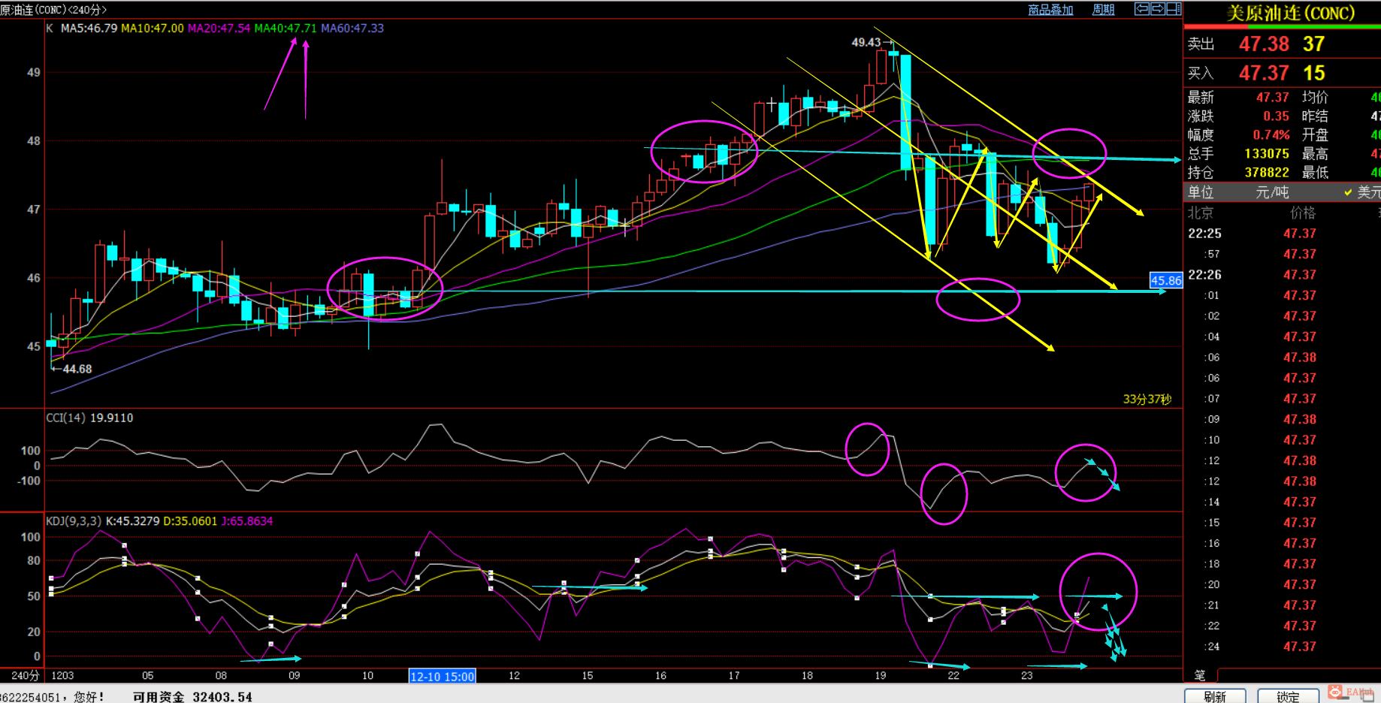This screenshot has height=703, width=1381.
Task: Click the 北京 time column header
Action: 1200,213
